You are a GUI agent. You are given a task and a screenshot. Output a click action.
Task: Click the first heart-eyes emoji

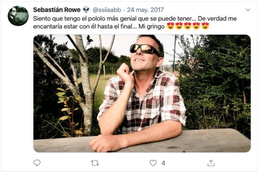click(171, 26)
